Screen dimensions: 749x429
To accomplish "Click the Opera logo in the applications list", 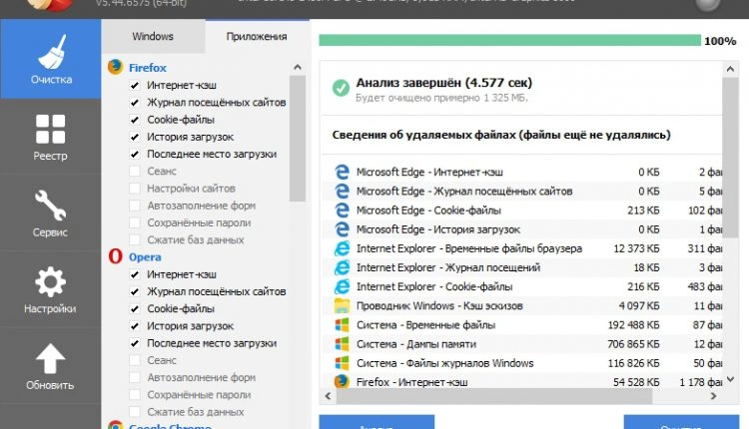I will coord(115,256).
